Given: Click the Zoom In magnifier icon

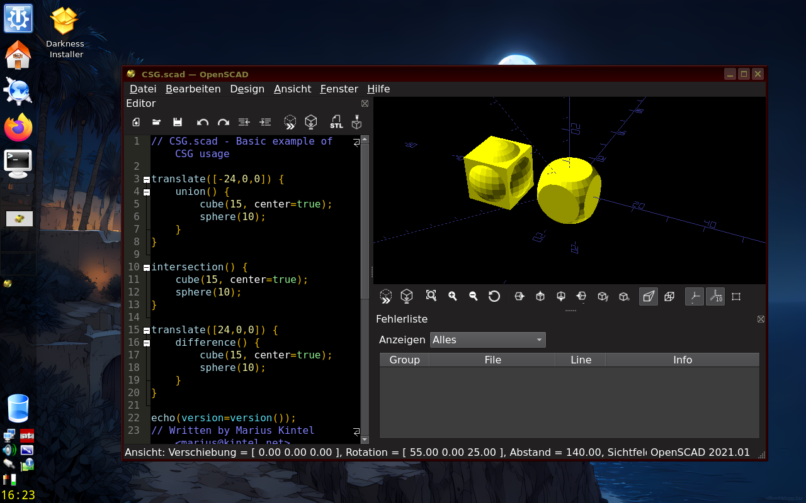Looking at the screenshot, I should coord(452,296).
